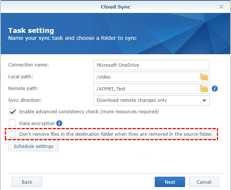Go to the Back step
The image size is (231, 190).
point(27,182)
